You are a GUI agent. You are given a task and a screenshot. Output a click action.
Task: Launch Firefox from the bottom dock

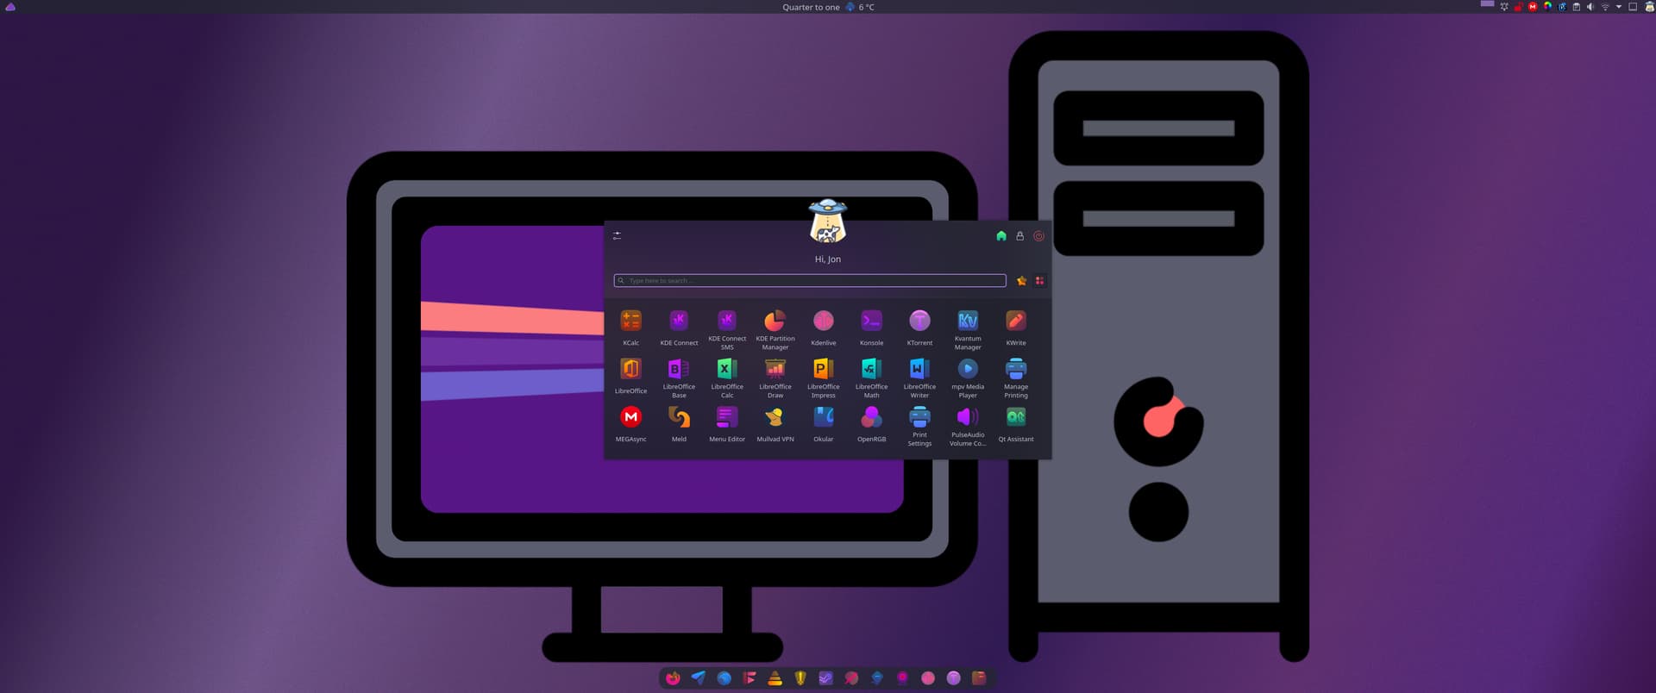[x=673, y=678]
